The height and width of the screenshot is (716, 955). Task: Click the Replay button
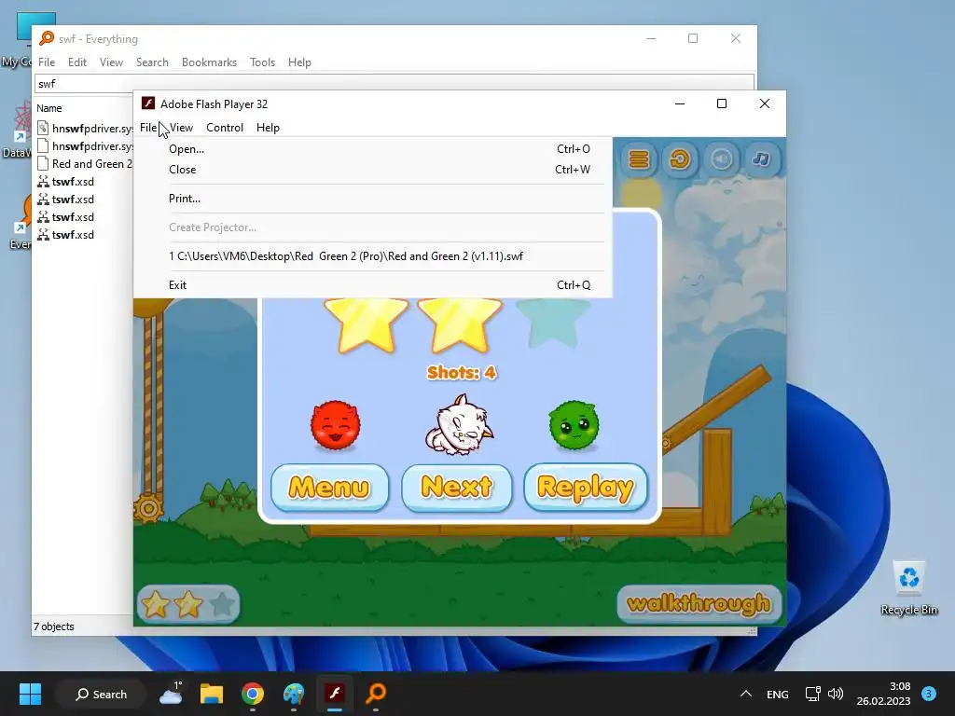[x=586, y=487]
